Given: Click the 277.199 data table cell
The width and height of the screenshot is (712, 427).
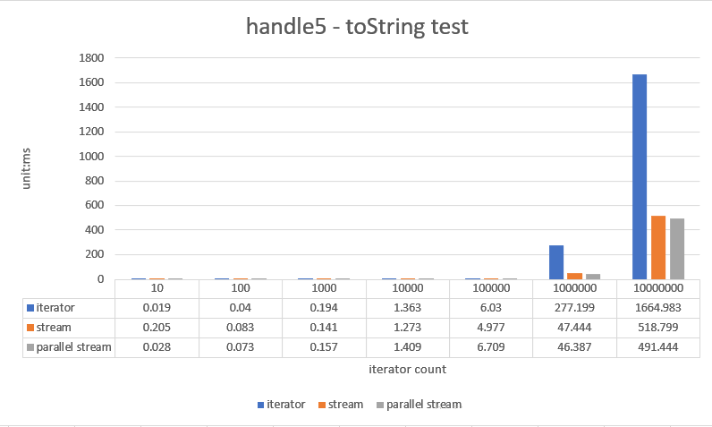Looking at the screenshot, I should coord(574,308).
